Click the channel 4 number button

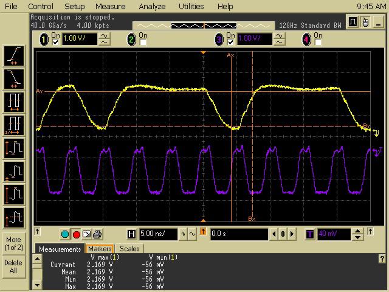[306, 40]
